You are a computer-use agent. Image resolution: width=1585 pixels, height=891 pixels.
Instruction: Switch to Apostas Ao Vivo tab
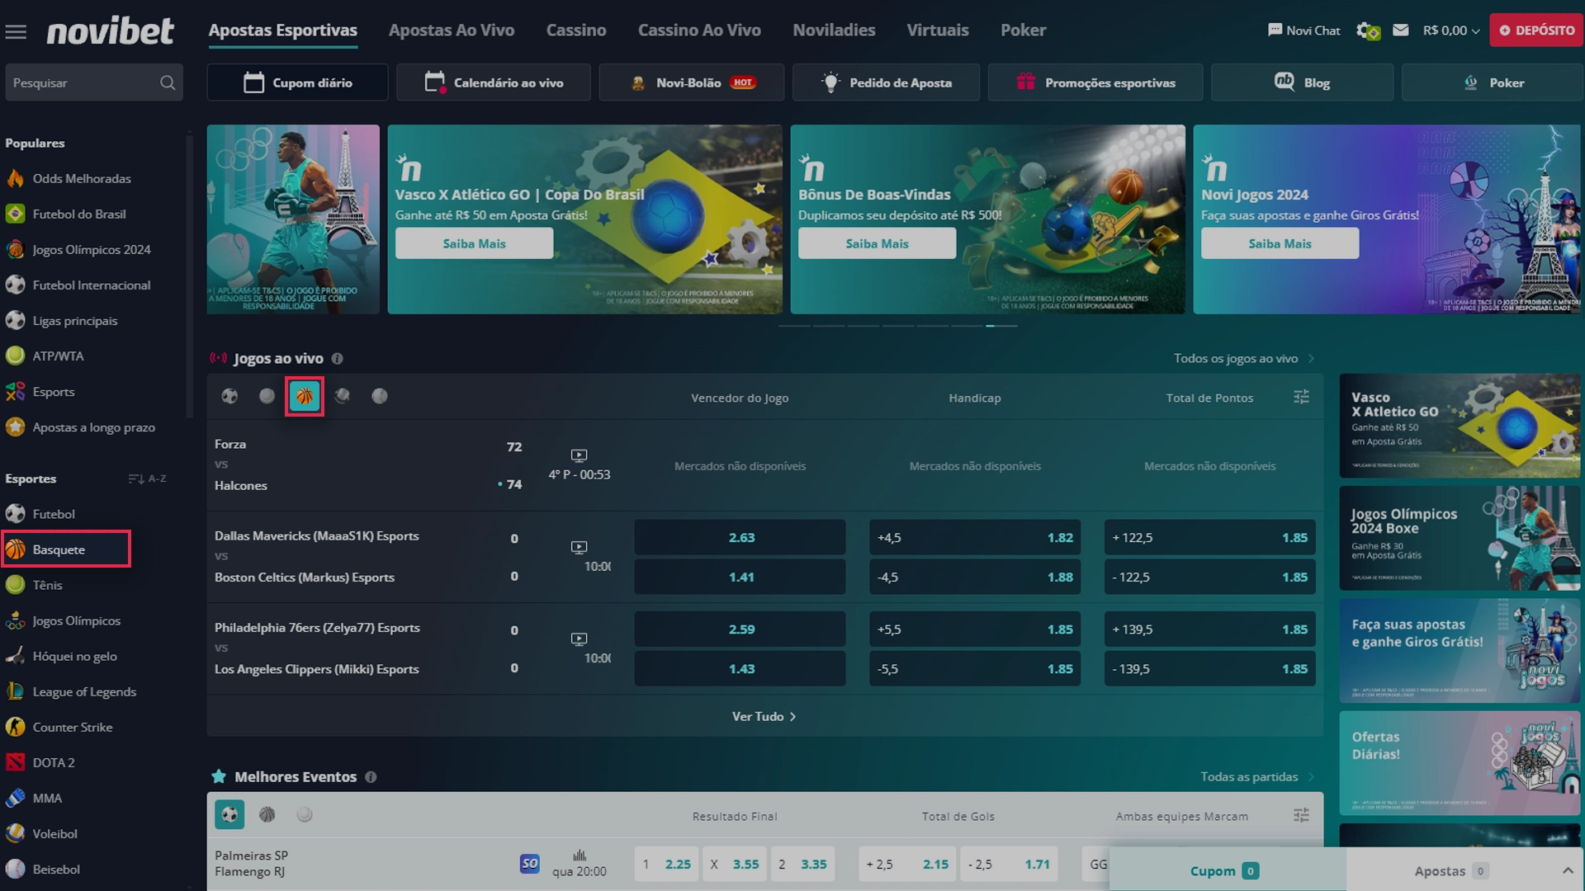452,31
